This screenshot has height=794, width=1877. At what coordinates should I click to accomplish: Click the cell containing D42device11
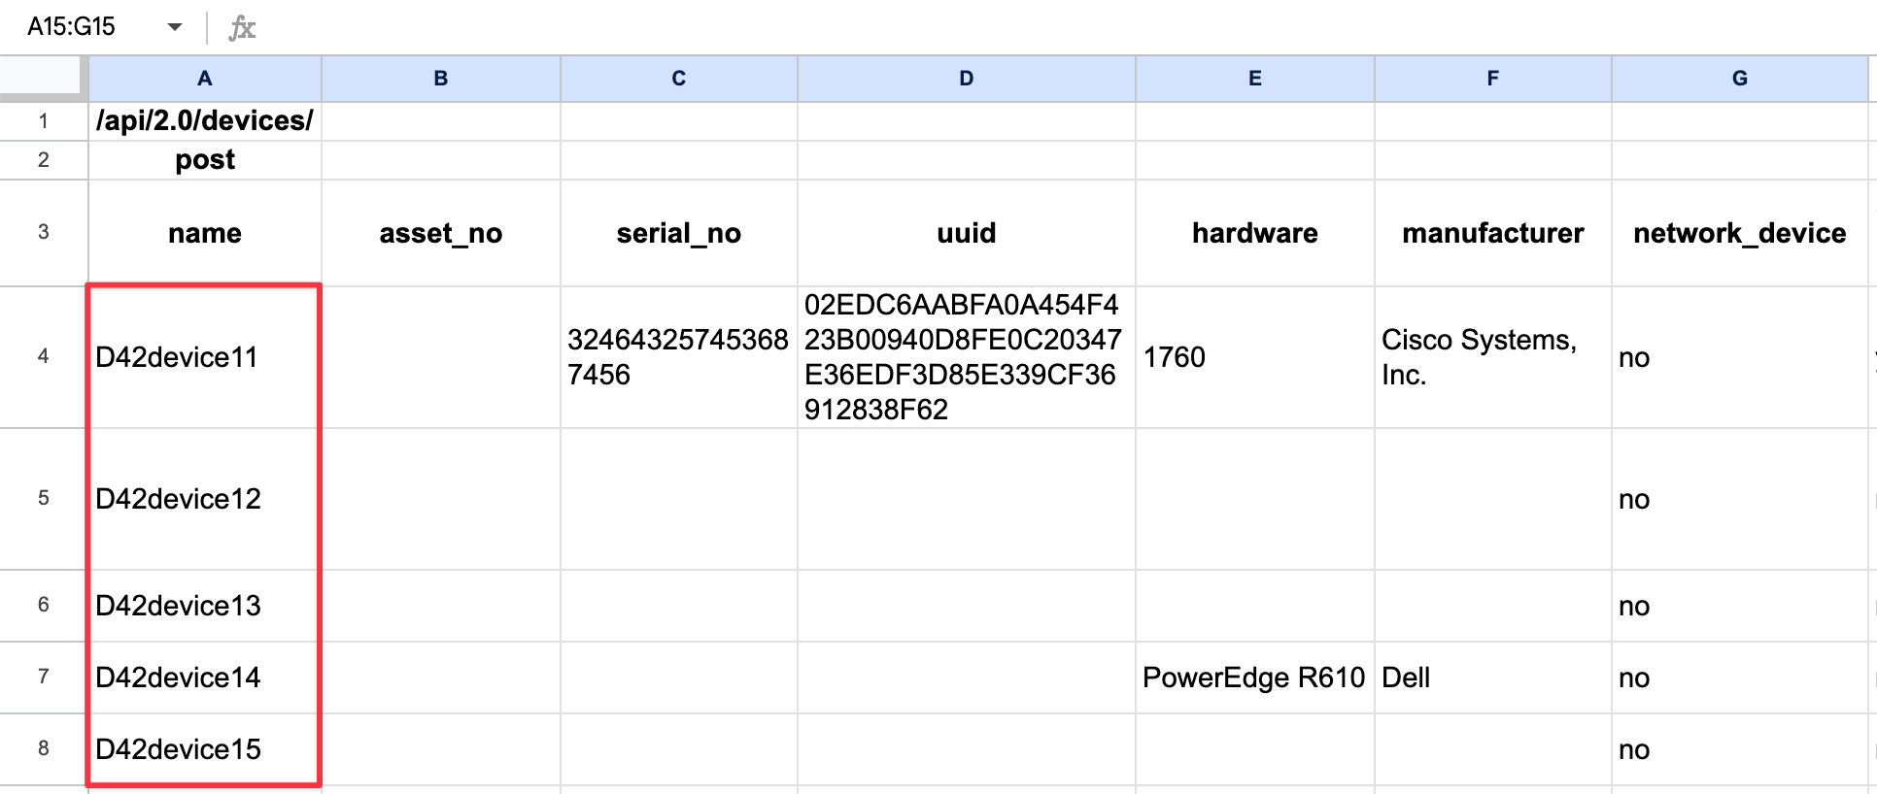[204, 356]
